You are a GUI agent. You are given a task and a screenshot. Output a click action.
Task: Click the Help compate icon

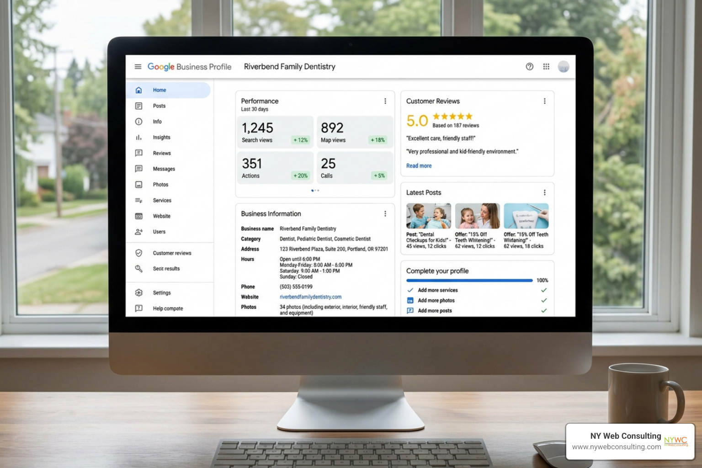pyautogui.click(x=138, y=308)
